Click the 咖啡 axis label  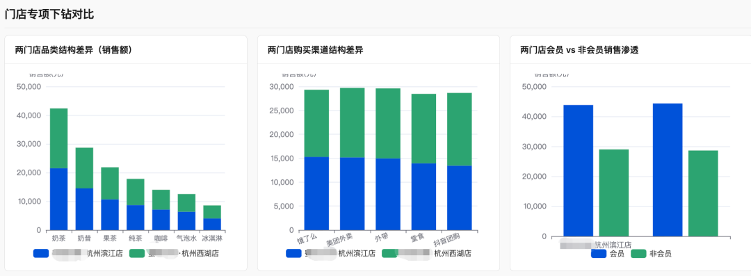tap(161, 238)
